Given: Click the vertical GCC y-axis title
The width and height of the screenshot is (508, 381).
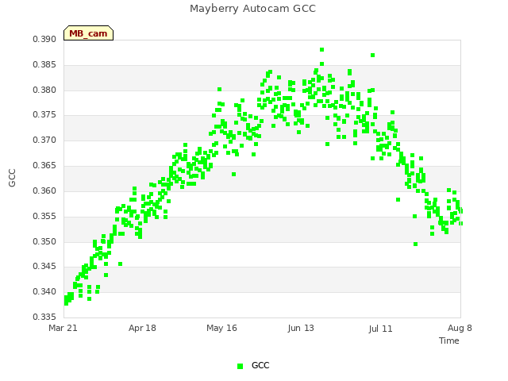Looking at the screenshot, I should tap(12, 178).
